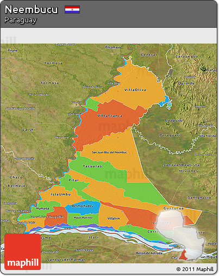This screenshot has height=276, width=219.
Task: Click the General Mansilla label
Action: [x=24, y=158]
